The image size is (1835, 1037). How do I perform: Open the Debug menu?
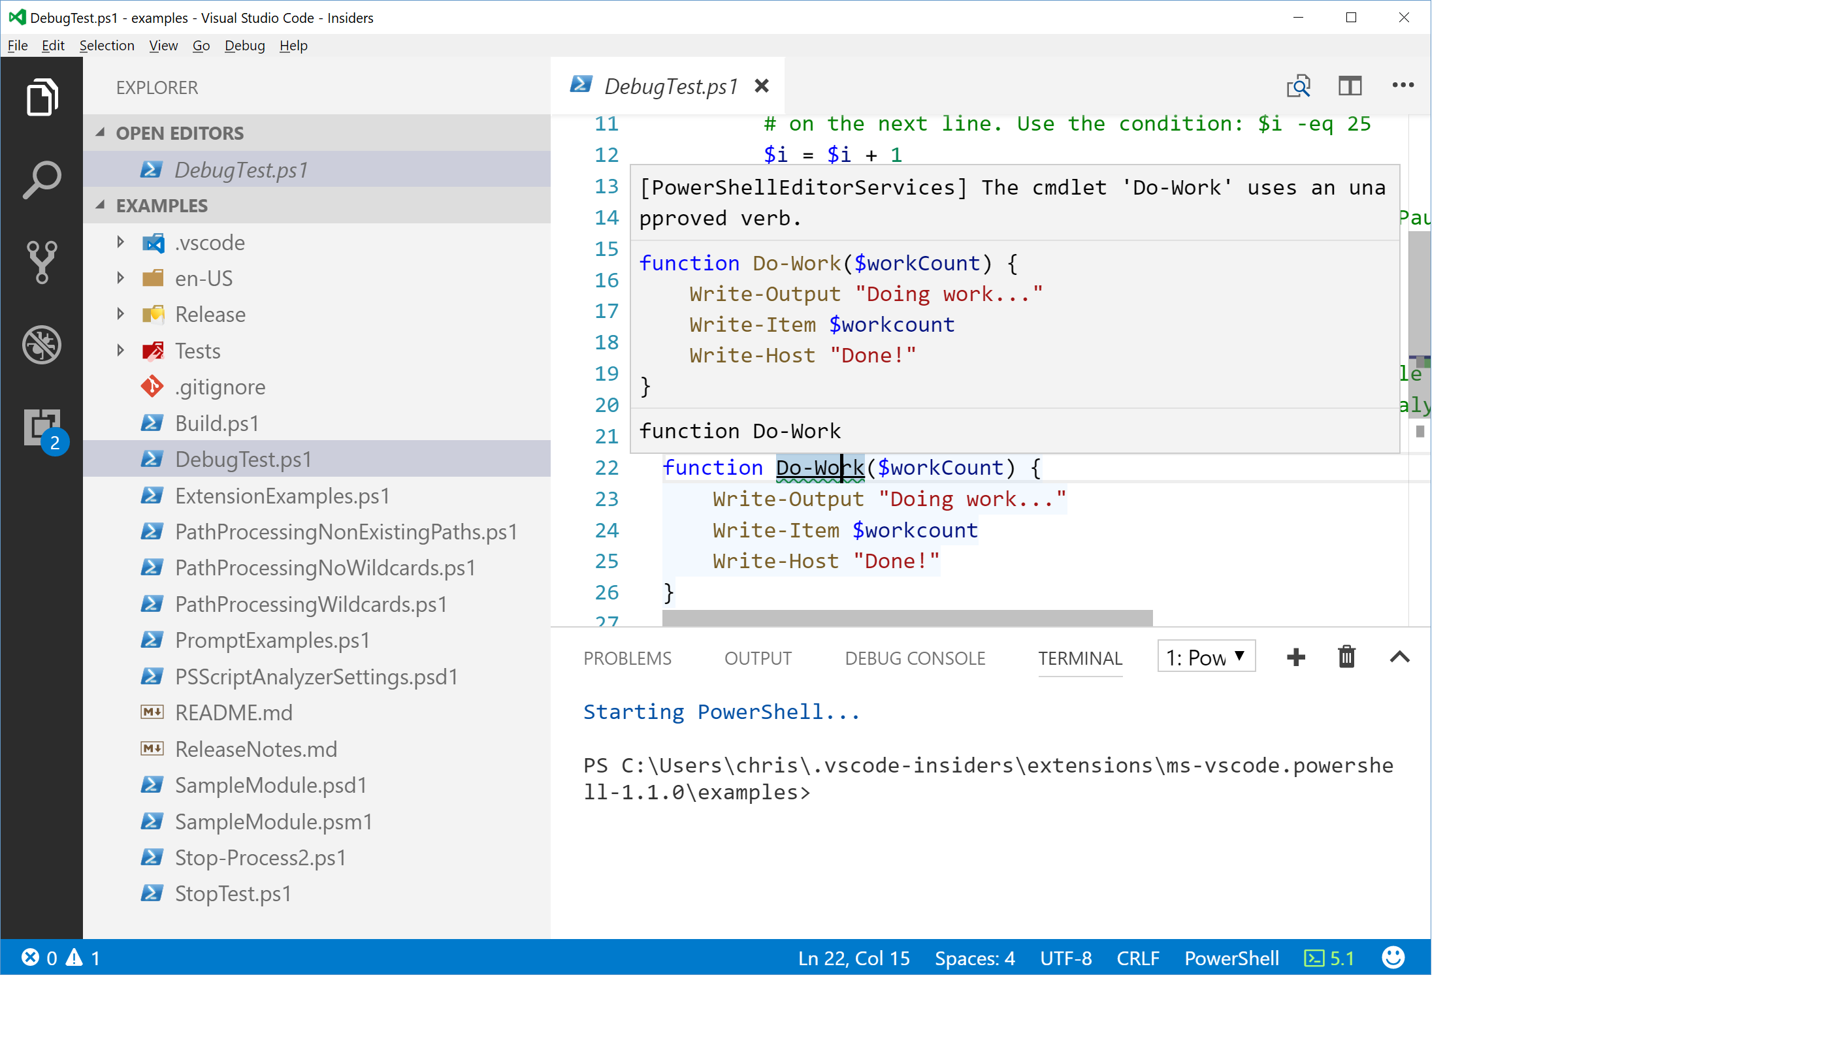point(244,46)
